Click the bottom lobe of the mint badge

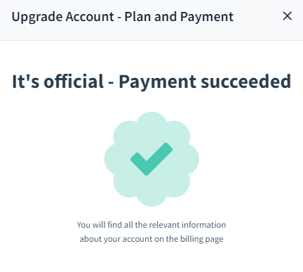click(151, 196)
